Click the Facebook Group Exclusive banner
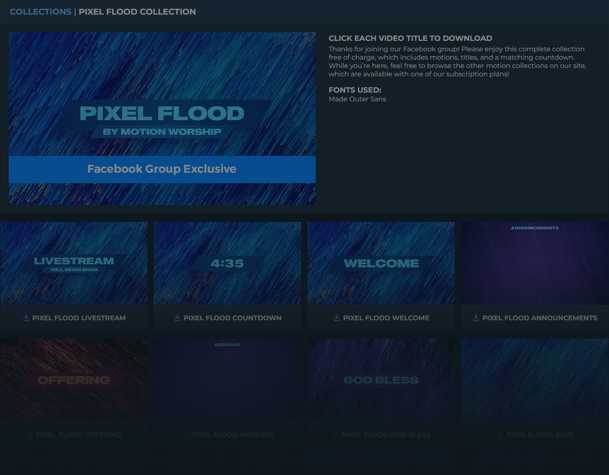609x475 pixels. (x=162, y=169)
